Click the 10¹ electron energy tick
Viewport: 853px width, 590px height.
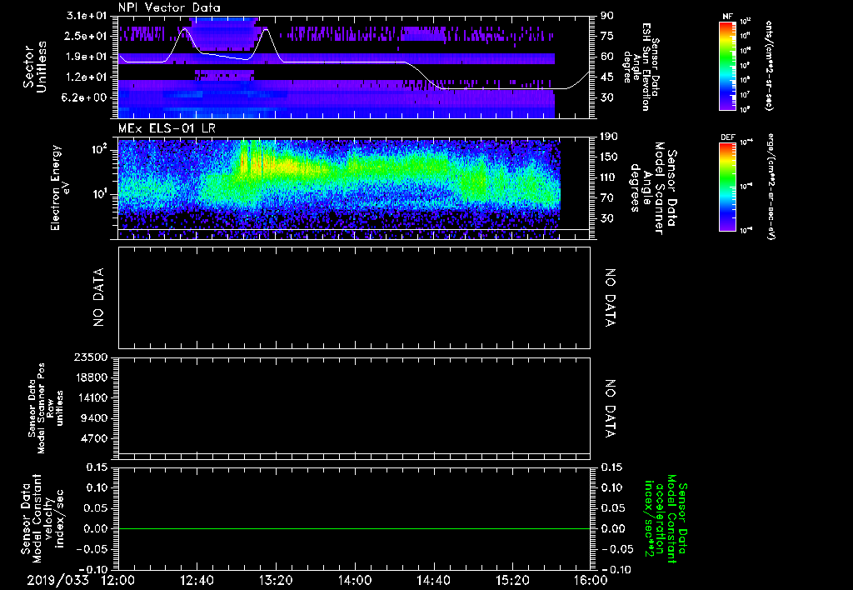click(100, 194)
